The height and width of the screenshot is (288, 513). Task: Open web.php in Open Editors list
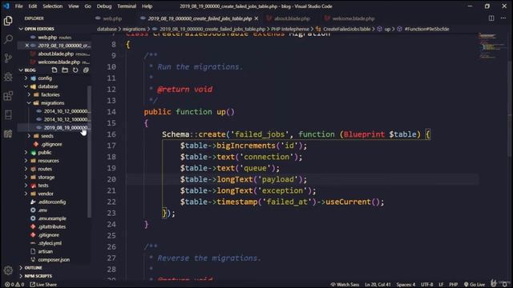coord(54,38)
